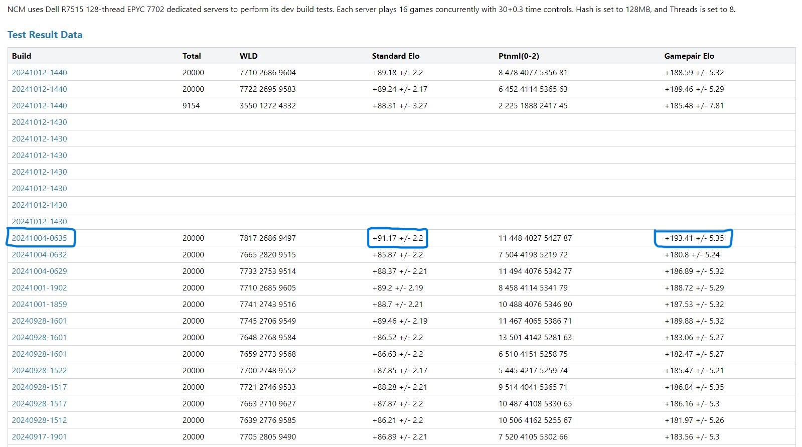The width and height of the screenshot is (802, 447).
Task: Open the 20240928-1601 build with Elo +86.63
Action: 39,354
